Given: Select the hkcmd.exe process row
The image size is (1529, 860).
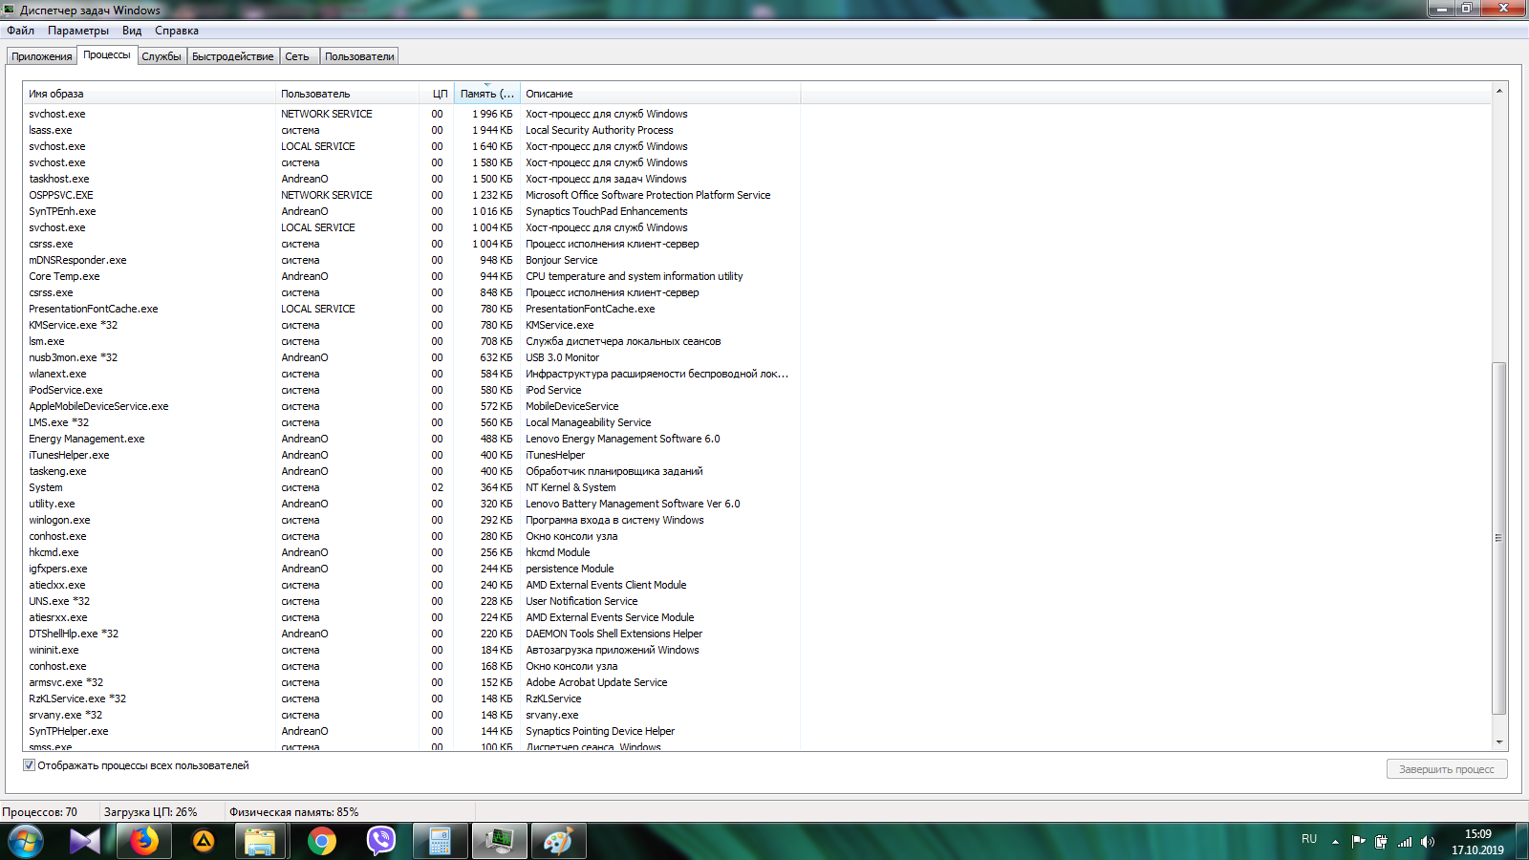Looking at the screenshot, I should 411,552.
